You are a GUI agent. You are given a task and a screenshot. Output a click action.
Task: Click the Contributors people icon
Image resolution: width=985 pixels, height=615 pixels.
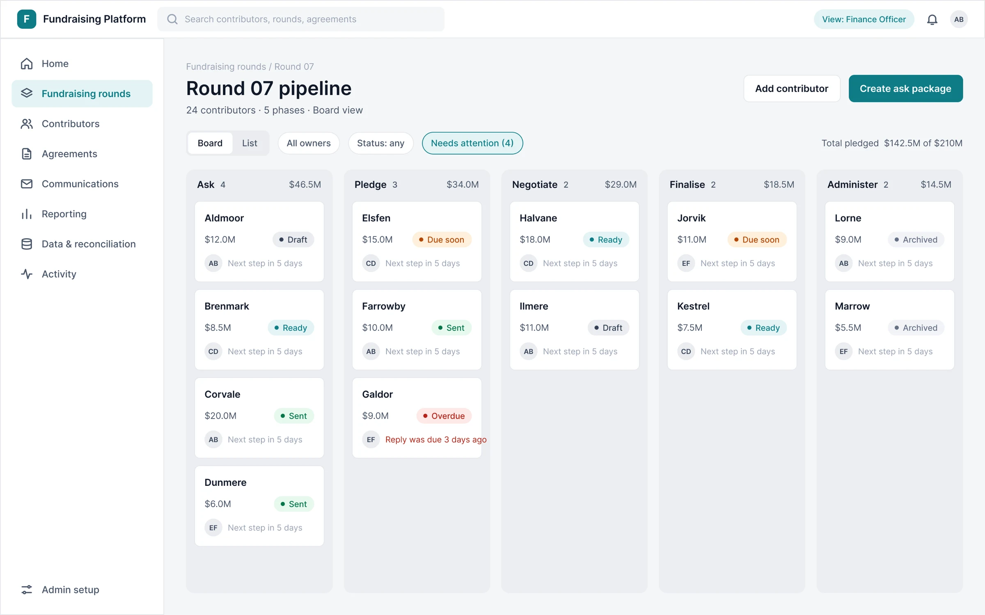[x=27, y=124]
